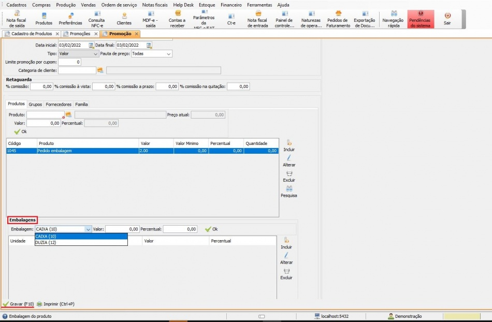Close the Promoção tab
Viewport: 492px width, 322px height.
point(136,34)
